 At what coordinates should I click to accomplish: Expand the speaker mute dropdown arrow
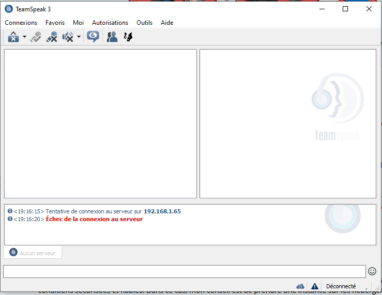tap(79, 37)
